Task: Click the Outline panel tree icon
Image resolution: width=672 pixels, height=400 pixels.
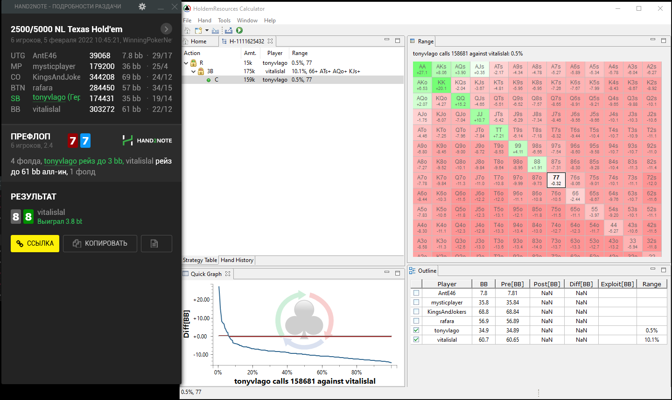Action: (413, 270)
